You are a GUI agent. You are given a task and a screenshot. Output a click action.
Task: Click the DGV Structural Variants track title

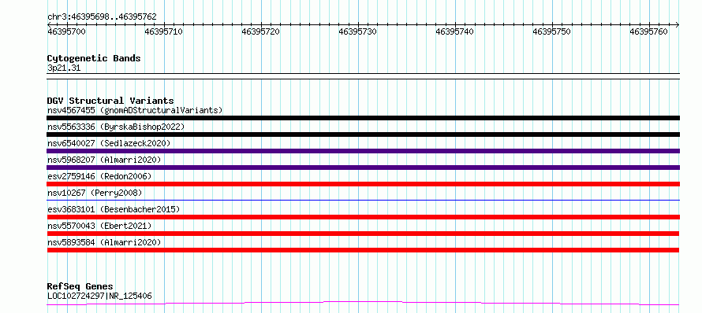110,101
